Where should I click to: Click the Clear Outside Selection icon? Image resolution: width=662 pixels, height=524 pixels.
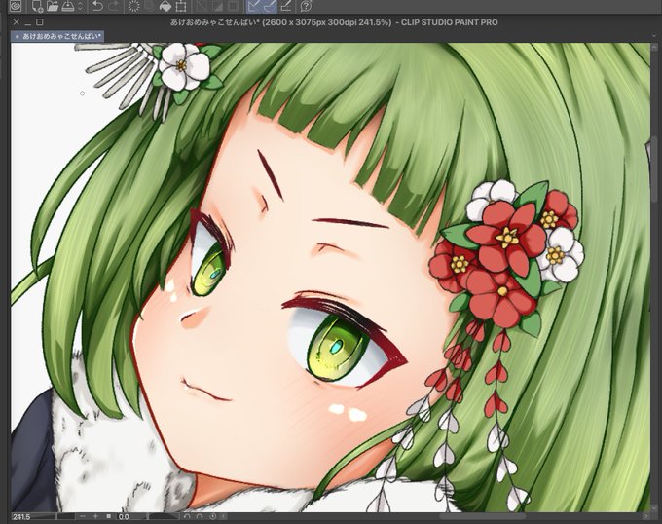pos(150,6)
